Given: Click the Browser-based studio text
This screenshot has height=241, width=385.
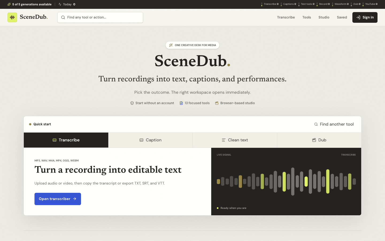Looking at the screenshot, I should point(237,103).
